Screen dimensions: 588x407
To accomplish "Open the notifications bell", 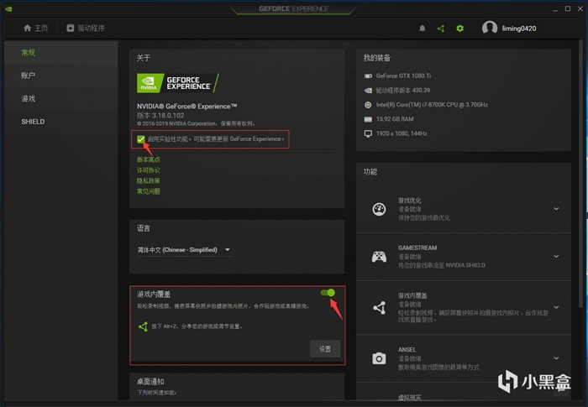I will point(423,29).
